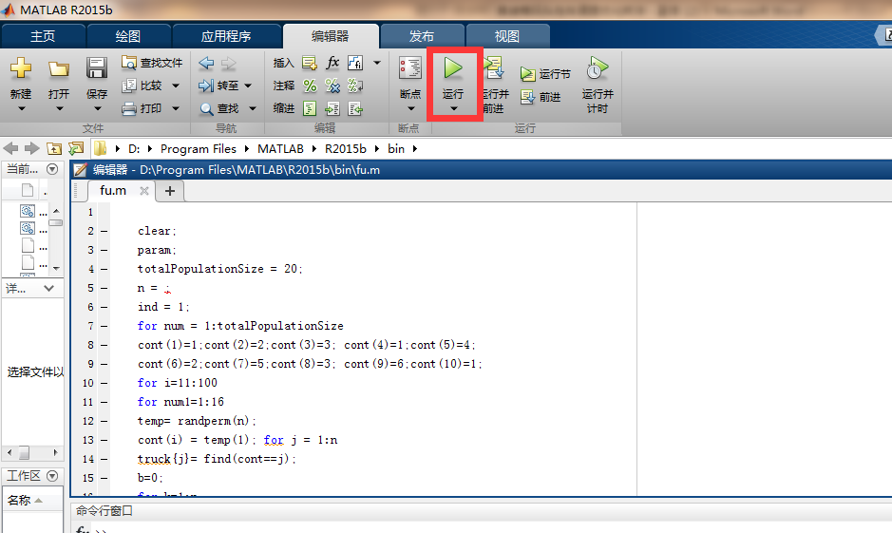This screenshot has height=533, width=892.
Task: Expand the 打印 dropdown arrow
Action: 176,108
